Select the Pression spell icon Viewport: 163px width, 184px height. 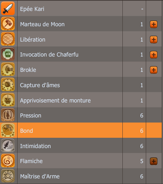[8, 115]
